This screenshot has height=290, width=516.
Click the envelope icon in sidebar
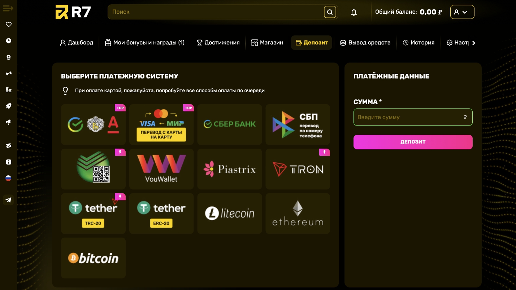9,146
